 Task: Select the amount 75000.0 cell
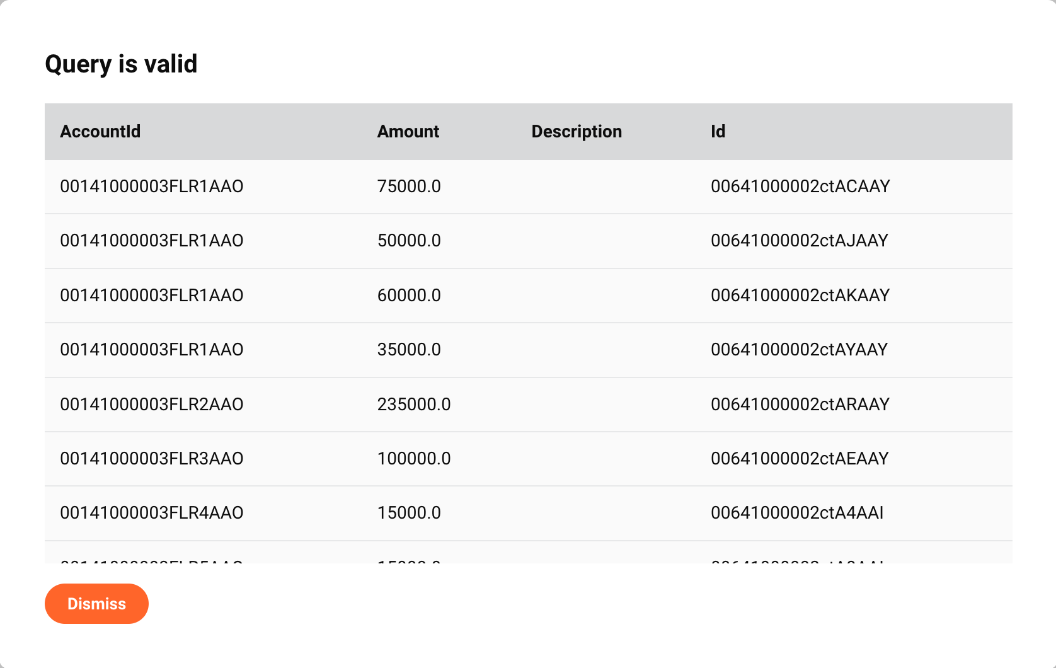[x=409, y=187]
